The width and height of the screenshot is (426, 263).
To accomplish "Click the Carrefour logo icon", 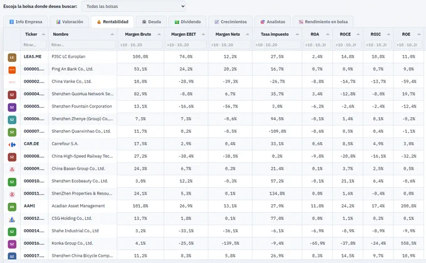I will [12, 145].
